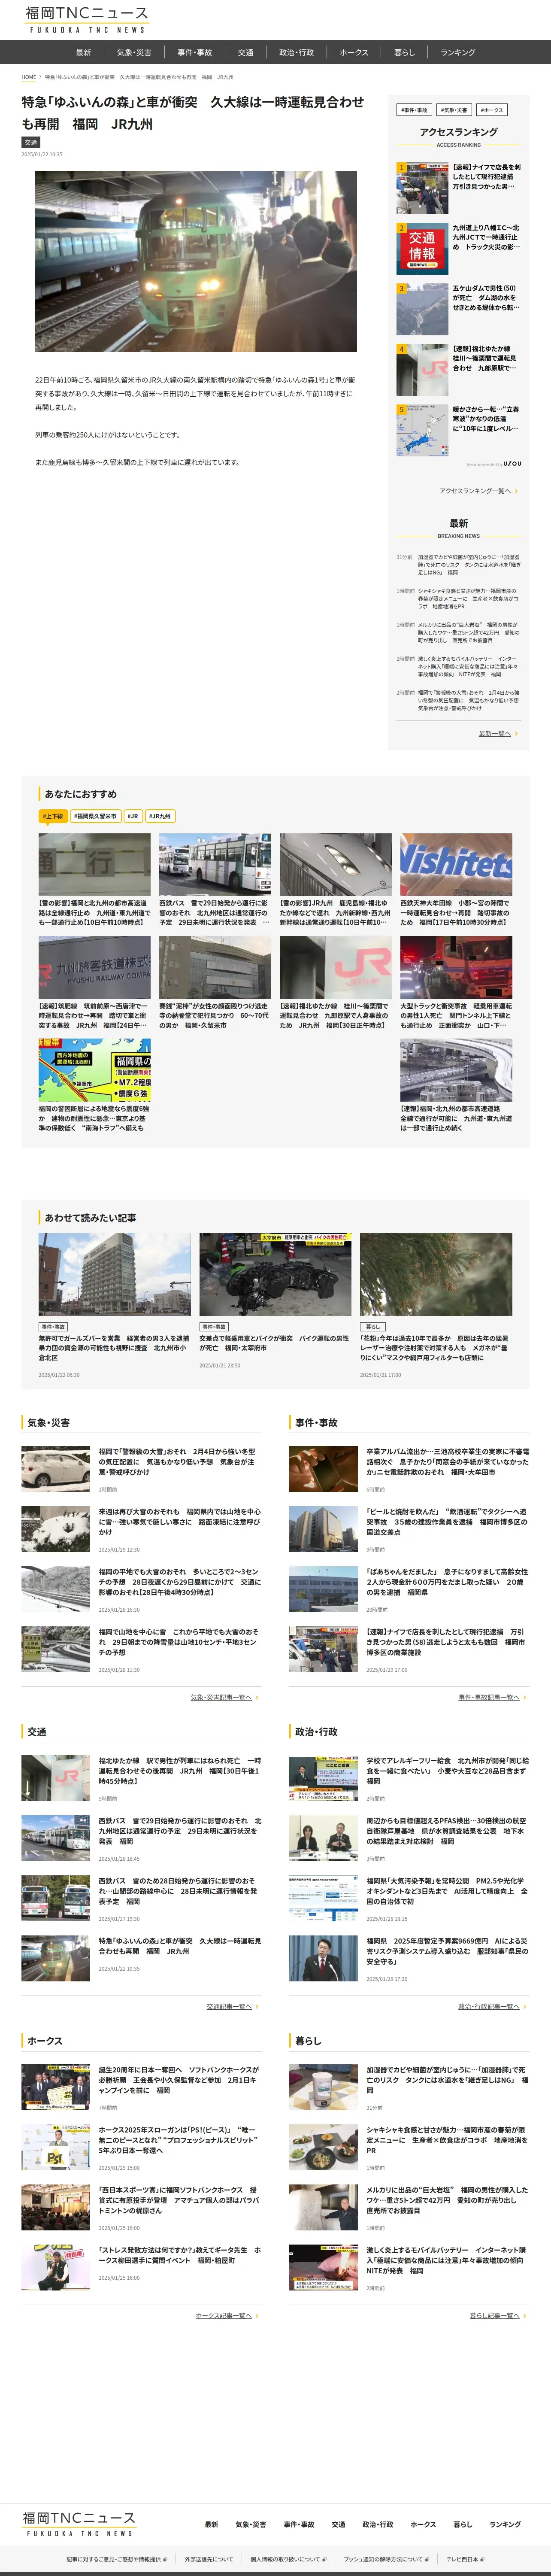Open ranking item 2 thumbnail 交通情報
Image resolution: width=551 pixels, height=2576 pixels.
point(422,248)
